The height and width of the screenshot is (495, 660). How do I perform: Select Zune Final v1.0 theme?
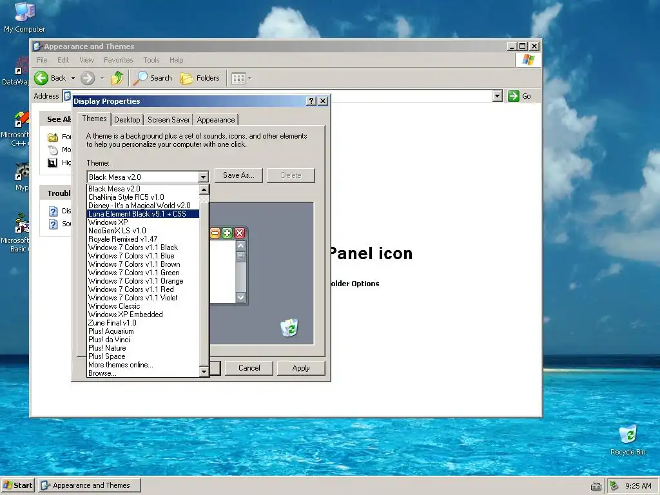pos(142,323)
